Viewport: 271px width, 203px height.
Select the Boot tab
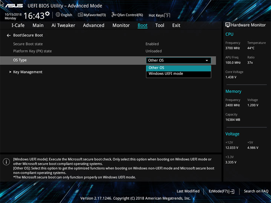point(143,26)
